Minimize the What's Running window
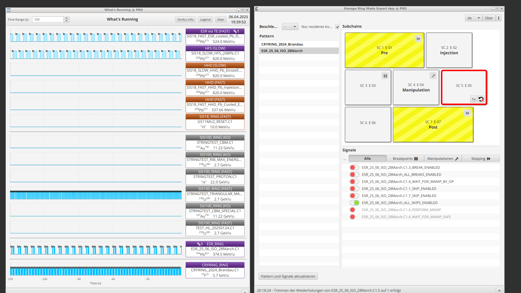 coord(239,10)
